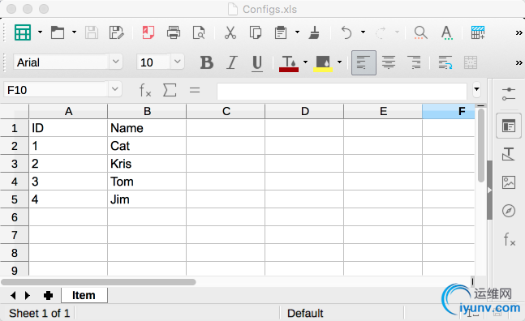This screenshot has height=321, width=525.
Task: Open background color picker arrow
Action: (x=339, y=62)
